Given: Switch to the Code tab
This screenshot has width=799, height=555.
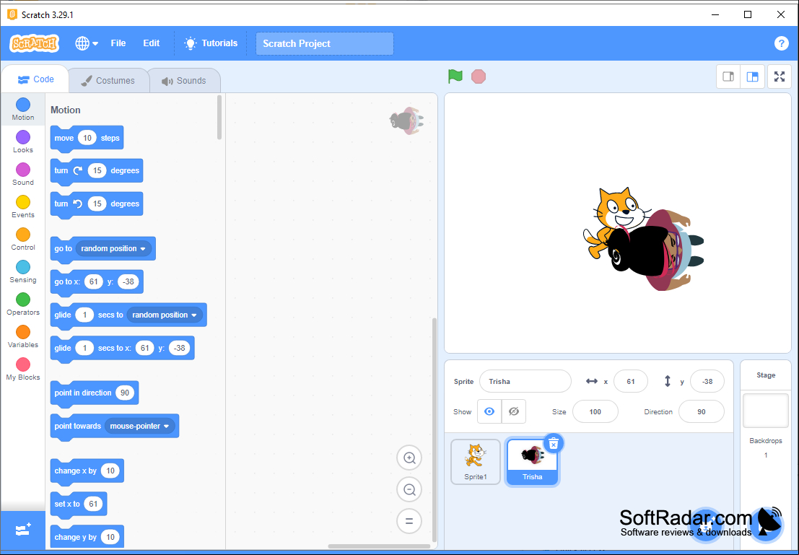Looking at the screenshot, I should [35, 79].
